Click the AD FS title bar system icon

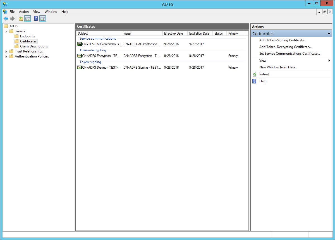point(5,4)
